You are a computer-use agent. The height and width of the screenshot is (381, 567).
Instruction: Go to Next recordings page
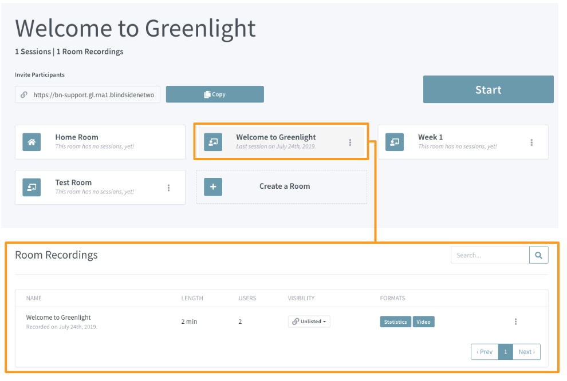click(526, 352)
